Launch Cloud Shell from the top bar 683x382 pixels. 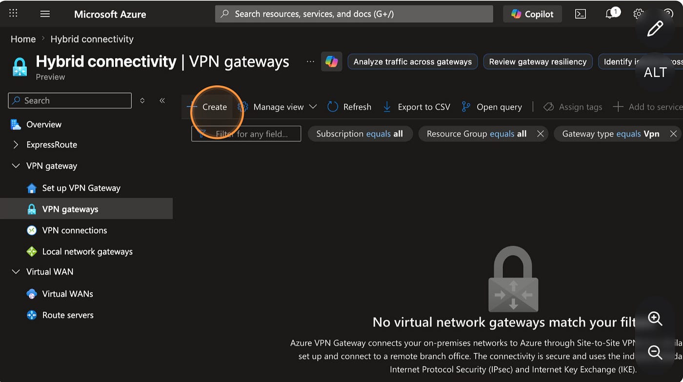click(581, 14)
